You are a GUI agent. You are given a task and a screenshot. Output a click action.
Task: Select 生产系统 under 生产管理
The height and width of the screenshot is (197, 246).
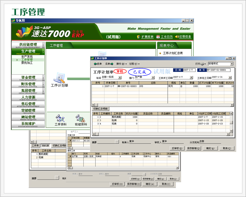(27, 57)
